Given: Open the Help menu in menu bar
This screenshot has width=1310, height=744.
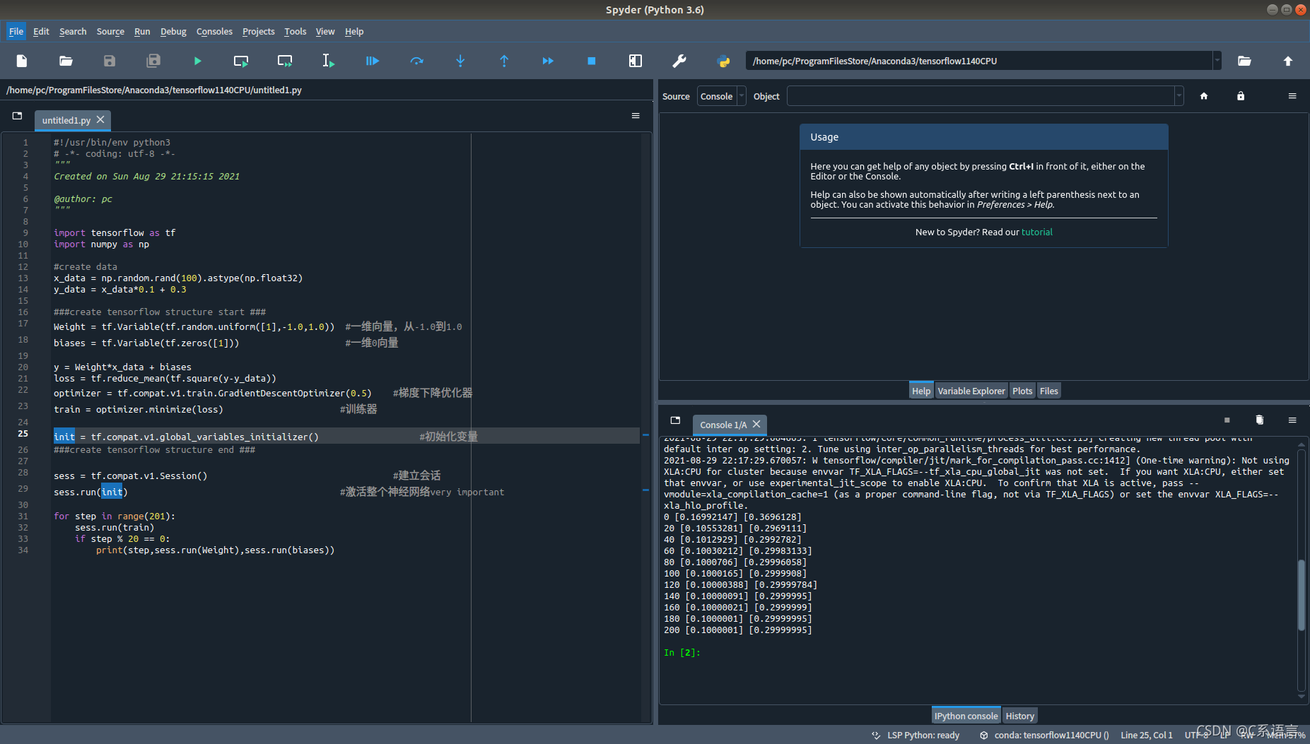Looking at the screenshot, I should pos(354,31).
